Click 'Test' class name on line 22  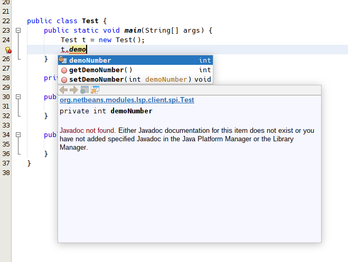tap(90, 21)
